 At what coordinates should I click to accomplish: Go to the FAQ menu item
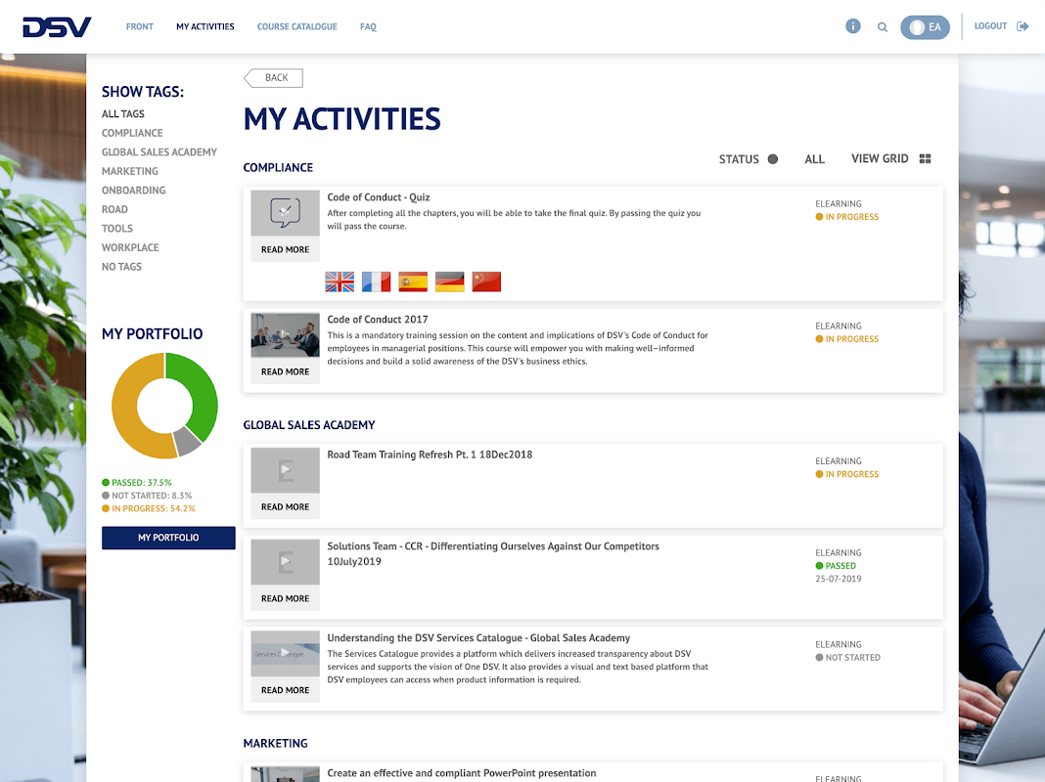pyautogui.click(x=368, y=26)
